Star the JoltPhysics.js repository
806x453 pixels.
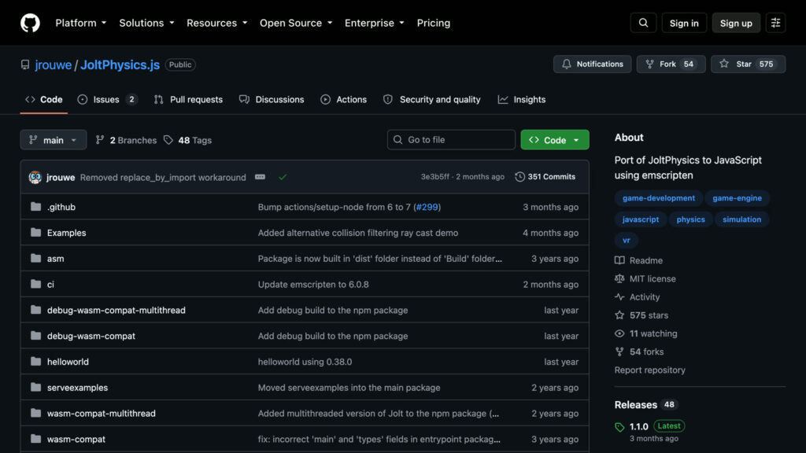[748, 64]
